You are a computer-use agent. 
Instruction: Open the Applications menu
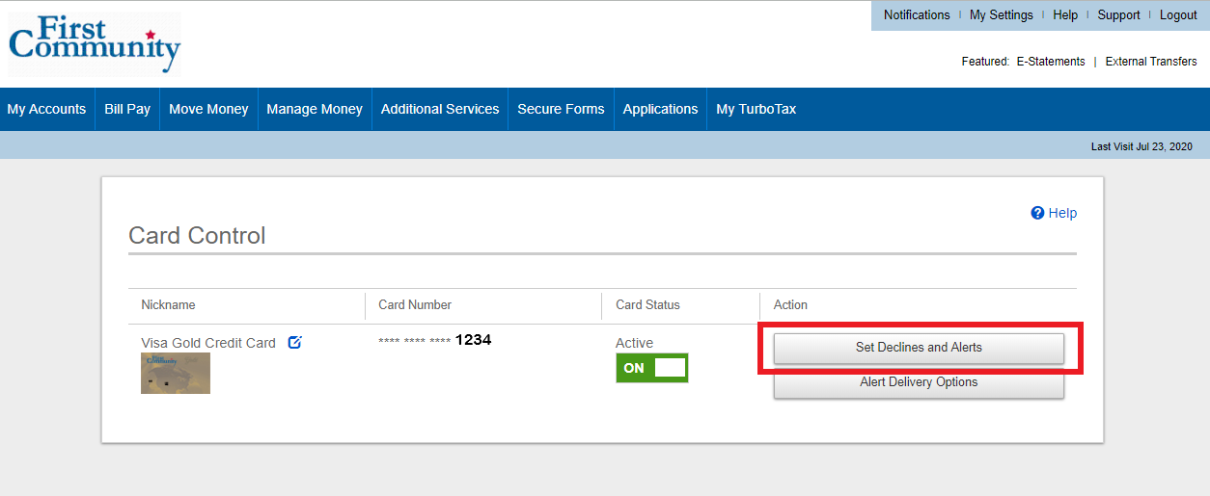pyautogui.click(x=660, y=109)
